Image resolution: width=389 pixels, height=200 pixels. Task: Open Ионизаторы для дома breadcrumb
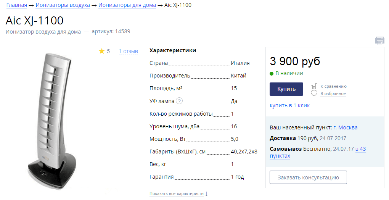pyautogui.click(x=127, y=5)
